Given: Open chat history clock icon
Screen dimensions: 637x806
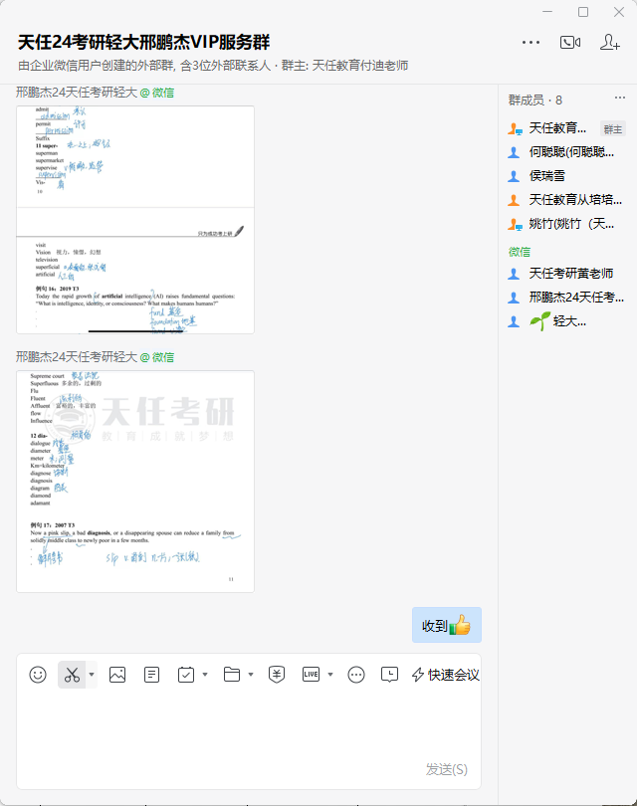Looking at the screenshot, I should point(390,675).
